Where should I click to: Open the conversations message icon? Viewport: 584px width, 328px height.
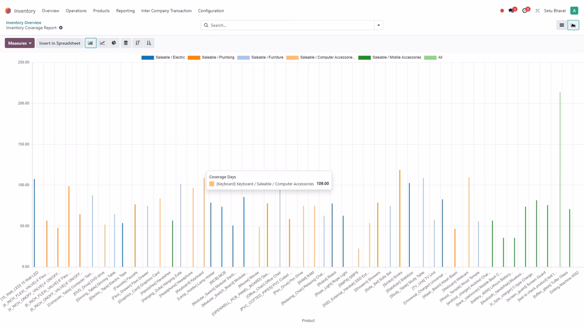[x=512, y=10]
